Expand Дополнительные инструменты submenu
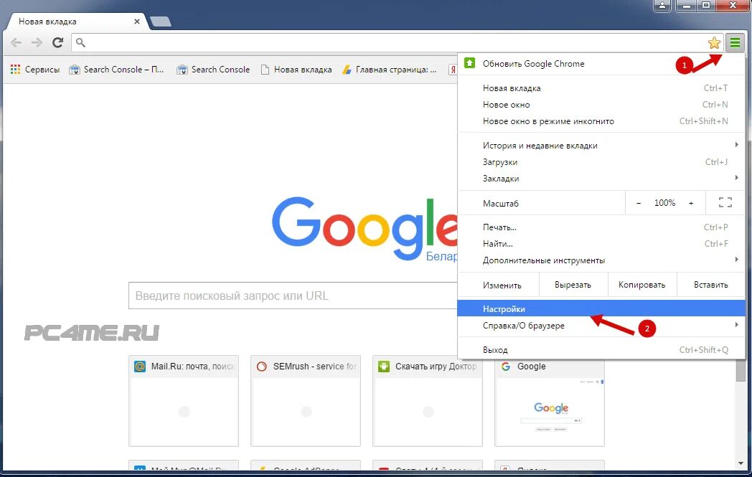This screenshot has width=752, height=477. pyautogui.click(x=601, y=260)
